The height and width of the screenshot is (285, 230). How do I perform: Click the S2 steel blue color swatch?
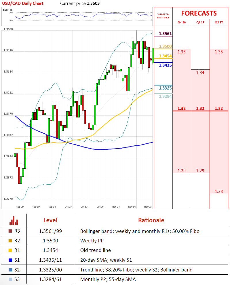10,270
